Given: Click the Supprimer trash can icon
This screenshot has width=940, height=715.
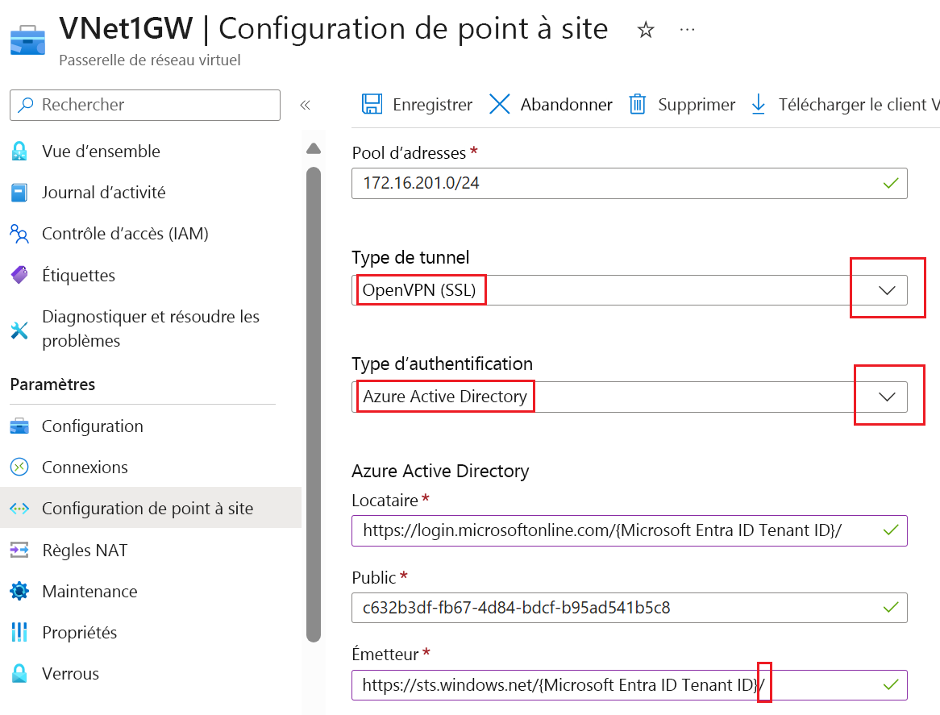Looking at the screenshot, I should (x=637, y=104).
